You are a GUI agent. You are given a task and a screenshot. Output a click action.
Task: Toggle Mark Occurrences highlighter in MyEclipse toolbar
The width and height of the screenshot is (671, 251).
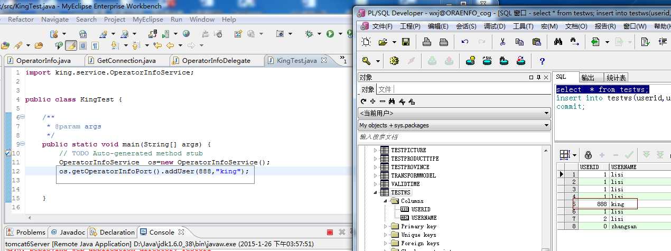70,46
